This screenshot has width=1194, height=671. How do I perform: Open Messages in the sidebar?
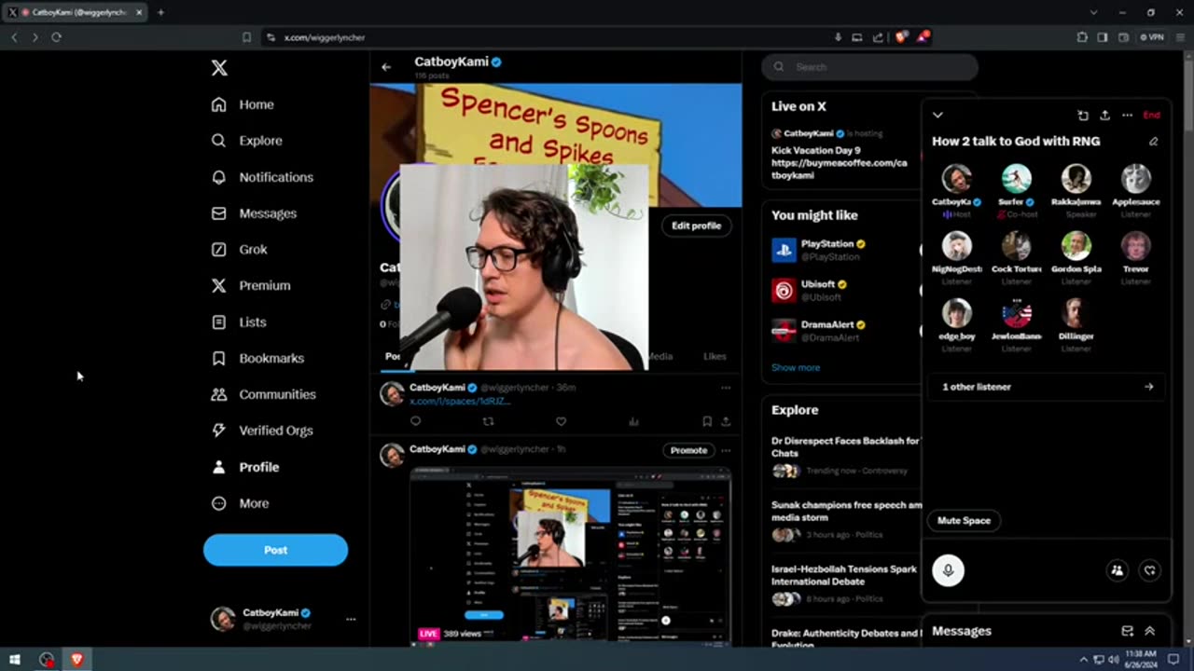pyautogui.click(x=254, y=213)
